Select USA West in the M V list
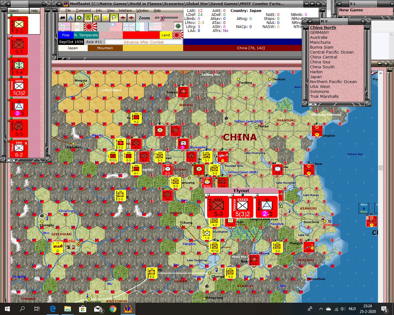Viewport: 394px width, 315px height. [x=320, y=86]
